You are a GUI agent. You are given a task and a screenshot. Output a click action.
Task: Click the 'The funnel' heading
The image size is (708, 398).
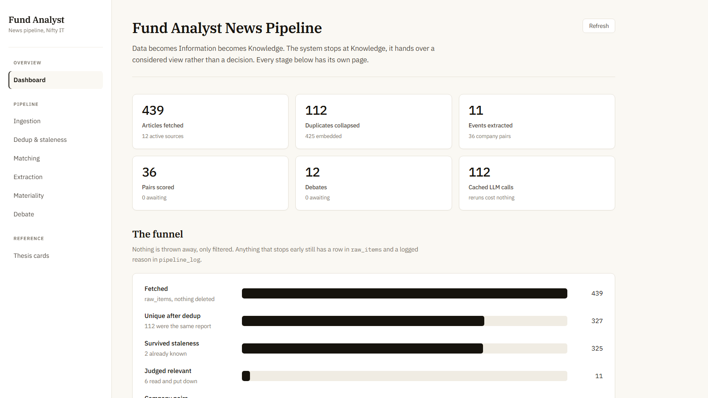pos(158,234)
